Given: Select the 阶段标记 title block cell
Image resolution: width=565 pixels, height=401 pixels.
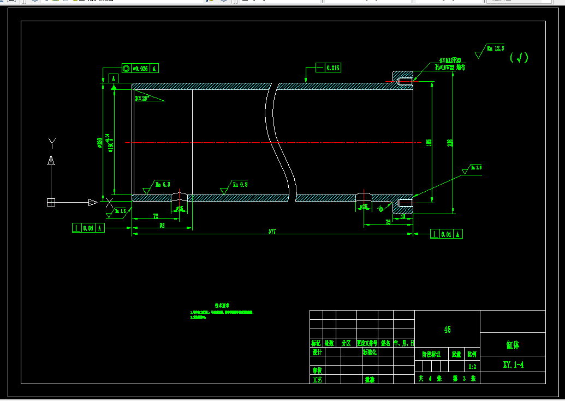Looking at the screenshot, I should coord(431,354).
